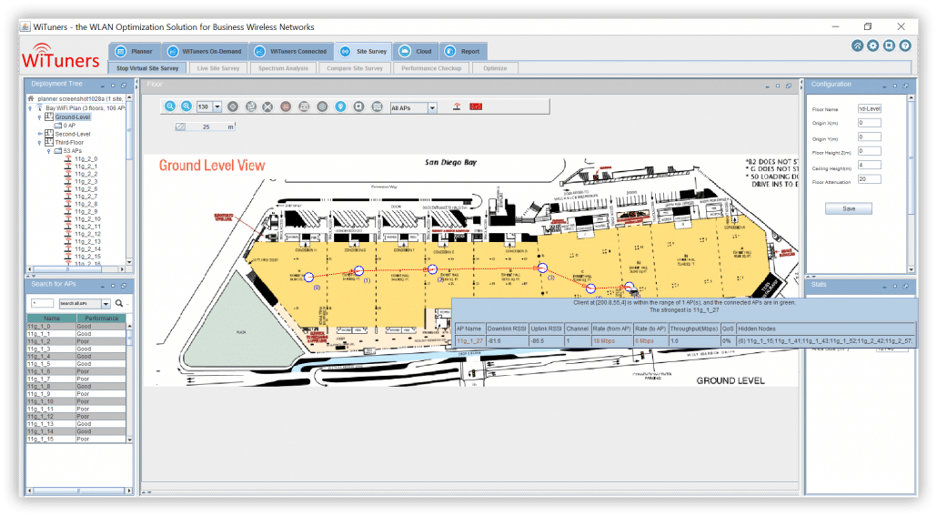Select Ground-Level in Deployment Tree

[72, 117]
